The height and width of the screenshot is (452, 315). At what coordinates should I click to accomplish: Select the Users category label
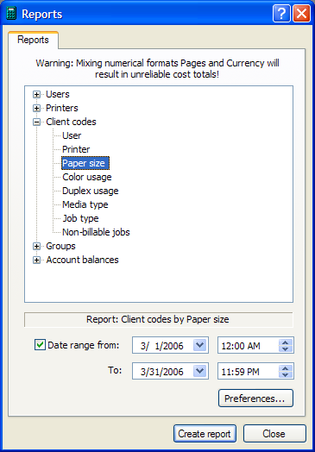coord(58,94)
